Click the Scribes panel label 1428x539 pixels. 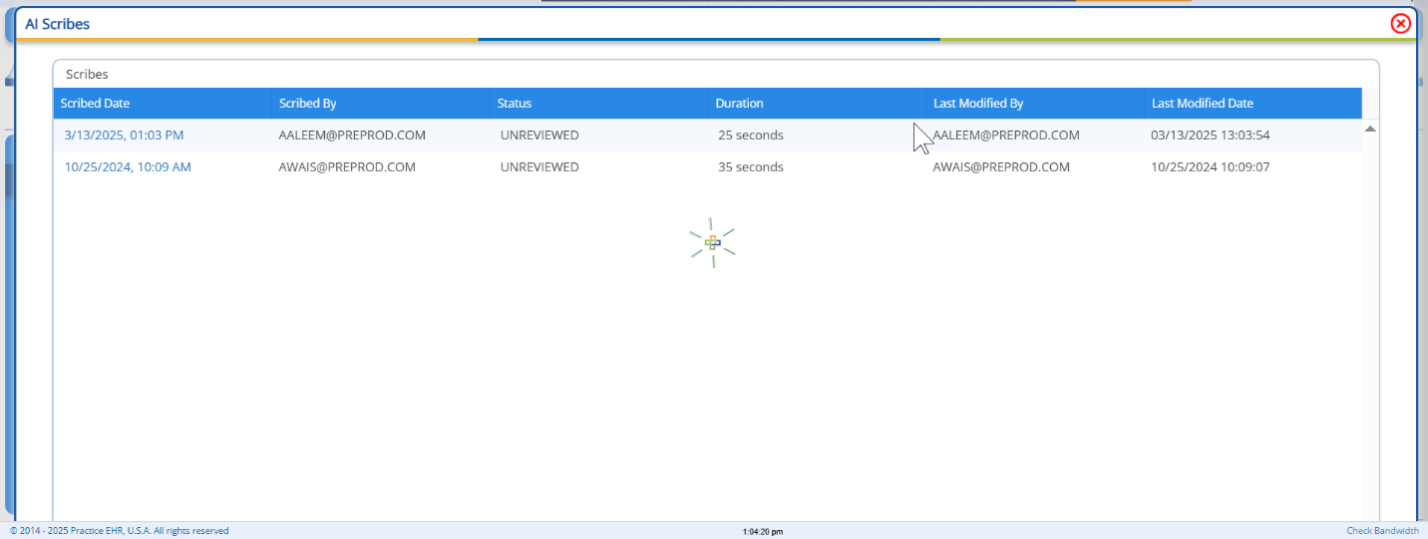click(87, 74)
